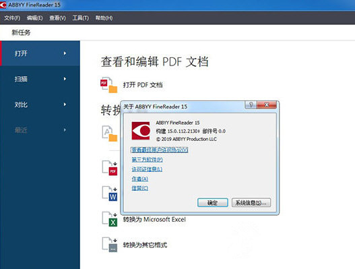355x269 pixels.
Task: Click the help question mark in dialog
Action: [251, 105]
